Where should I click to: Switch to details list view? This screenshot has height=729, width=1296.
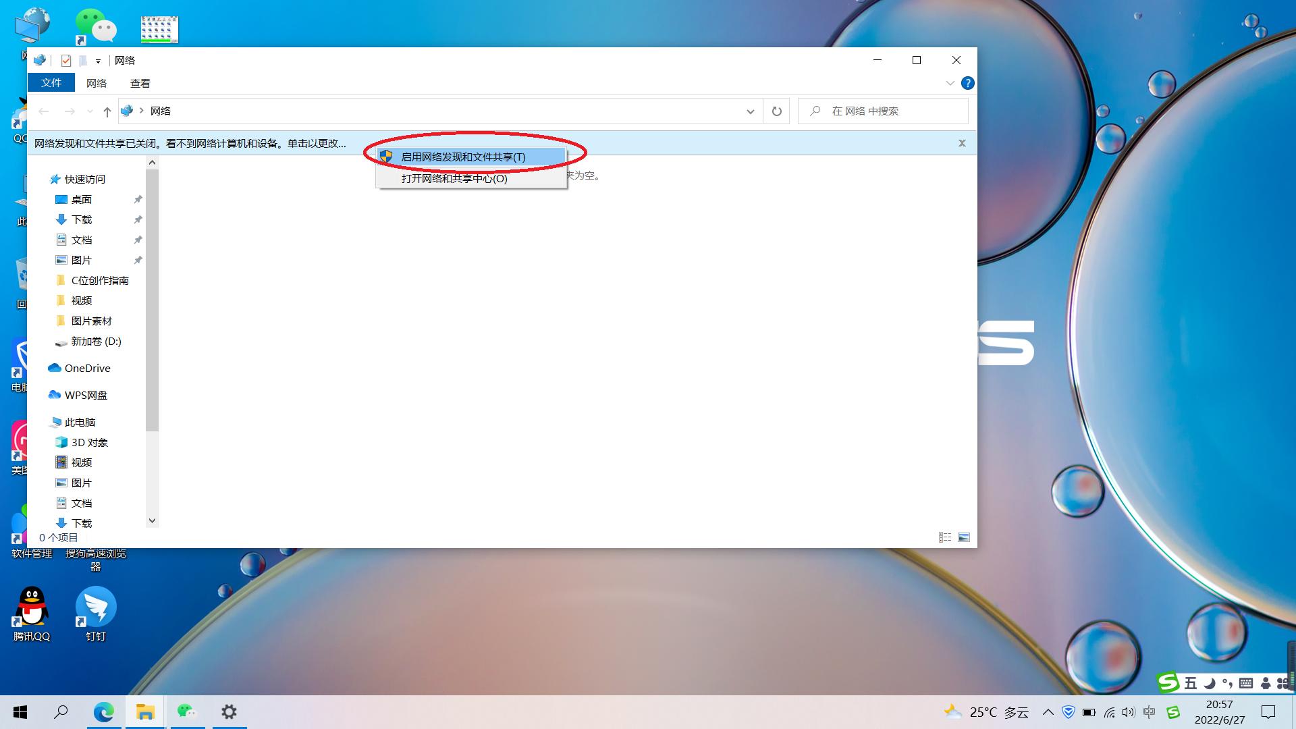[945, 537]
